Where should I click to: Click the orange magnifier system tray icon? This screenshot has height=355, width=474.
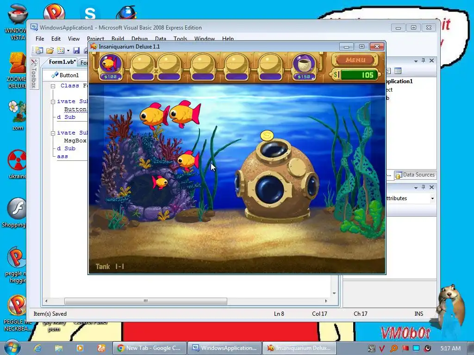(393, 349)
